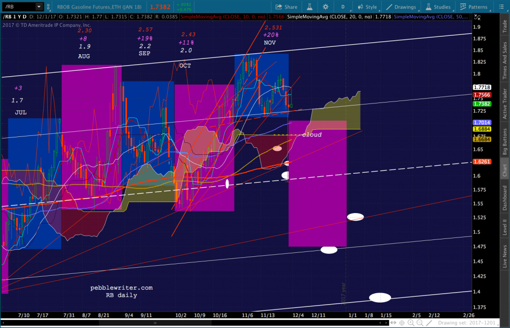Click the symbol link chain icon
The image size is (510, 328).
click(48, 6)
